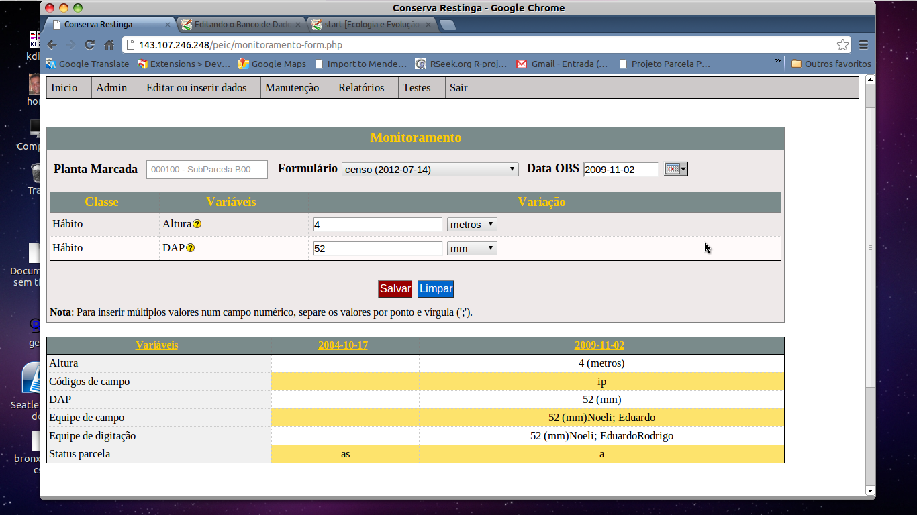Click the page vertical scrollbar down arrow

click(x=871, y=491)
